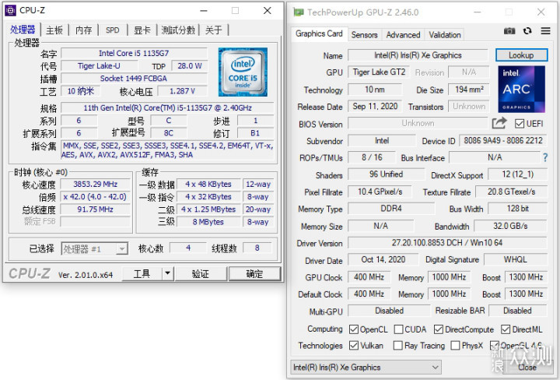
Task: Click the Intel ARC graphics logo
Action: click(521, 89)
